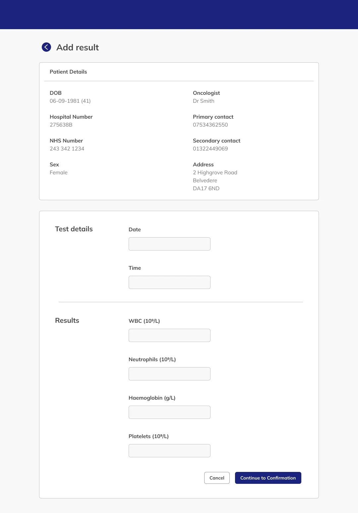
Task: Focus the Time input field
Action: (x=169, y=282)
